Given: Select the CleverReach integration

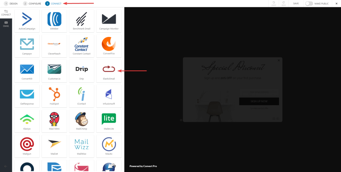Looking at the screenshot, I should (x=54, y=46).
